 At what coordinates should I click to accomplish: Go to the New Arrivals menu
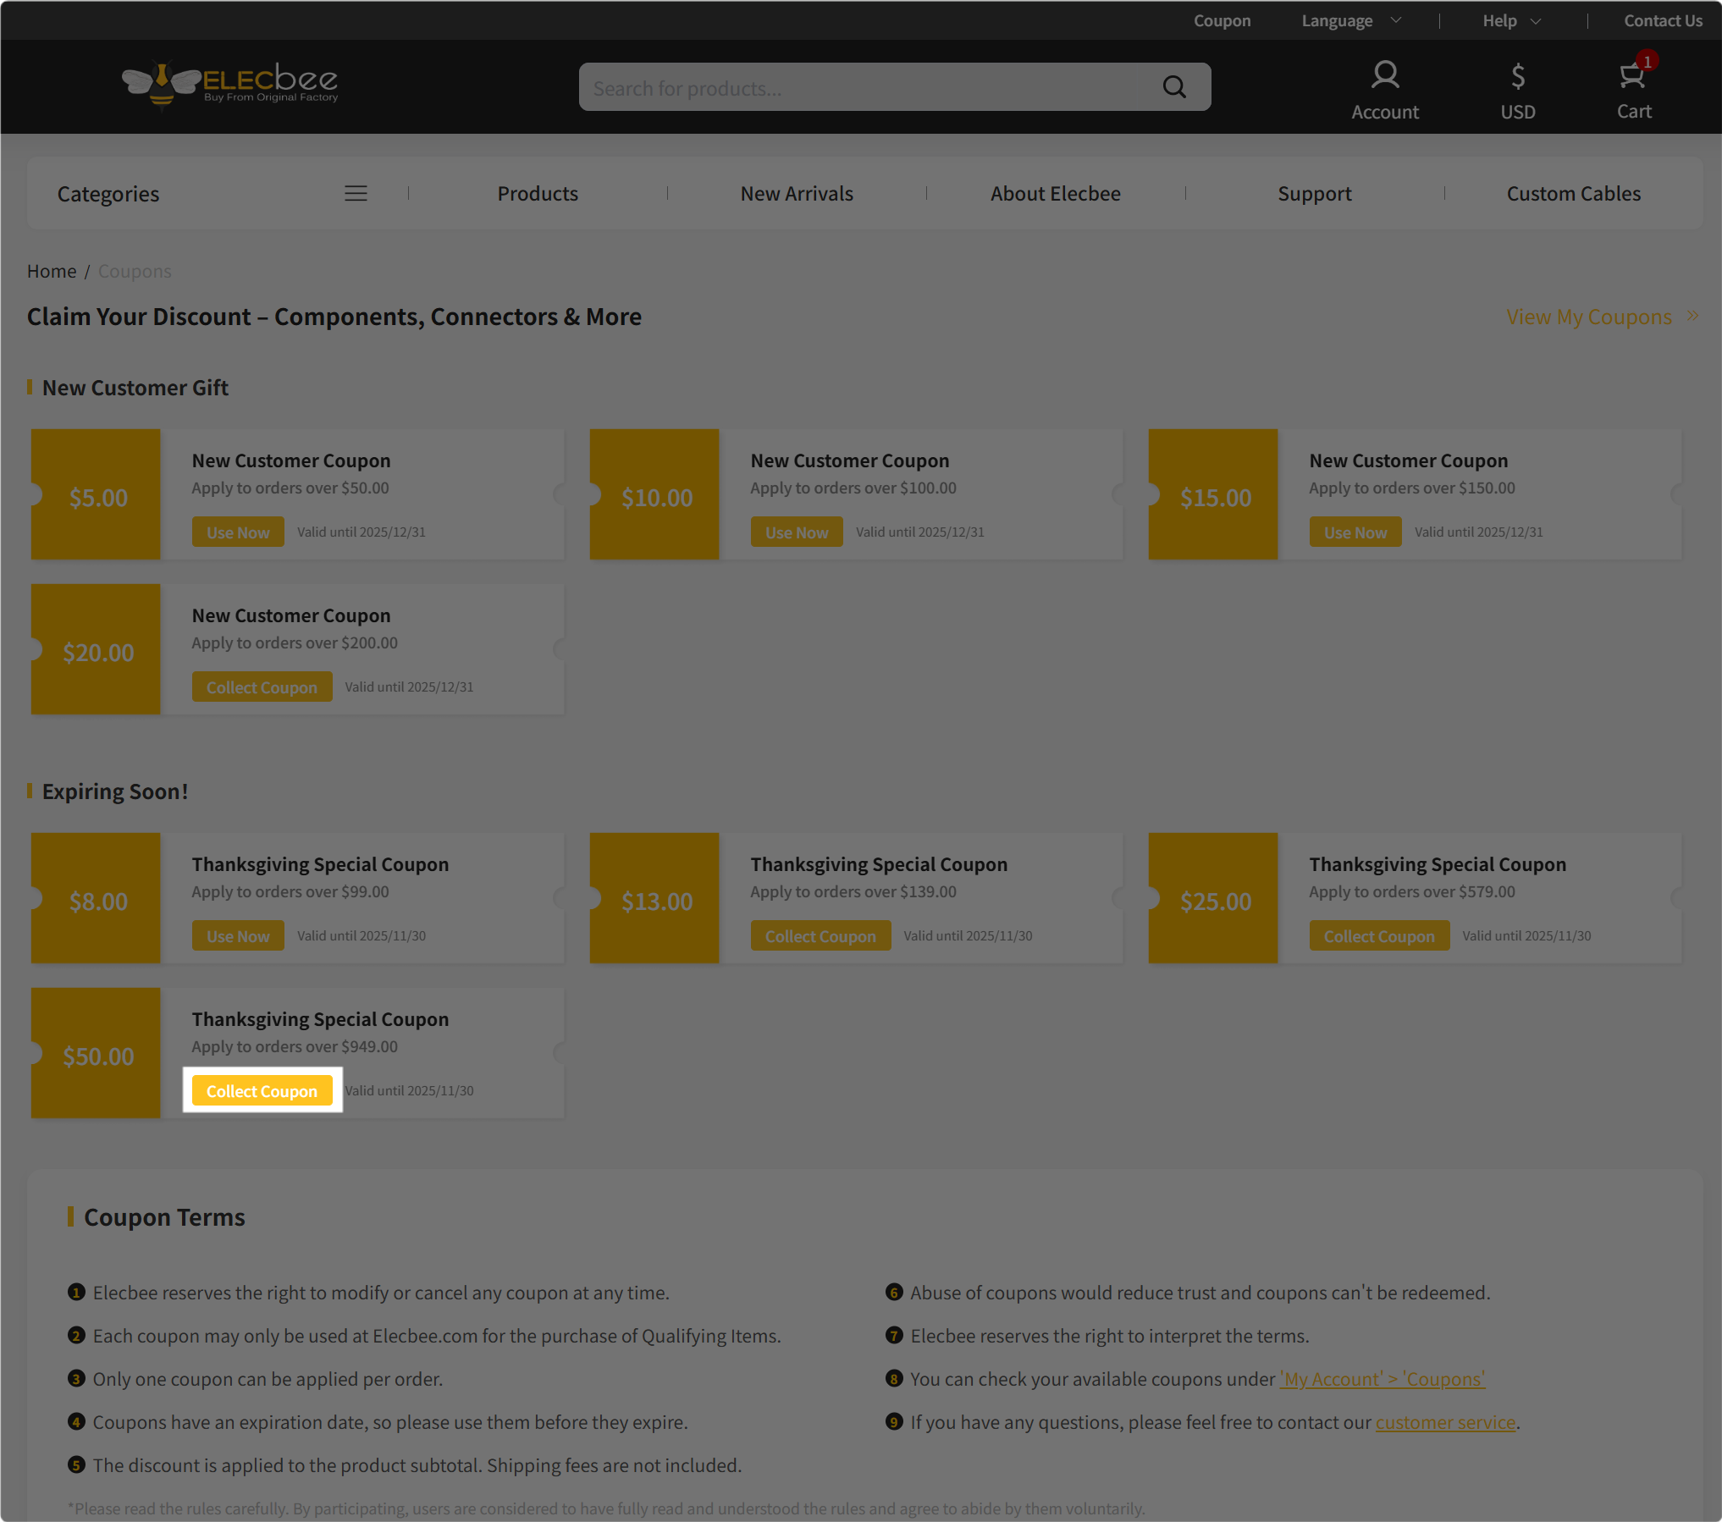point(797,194)
